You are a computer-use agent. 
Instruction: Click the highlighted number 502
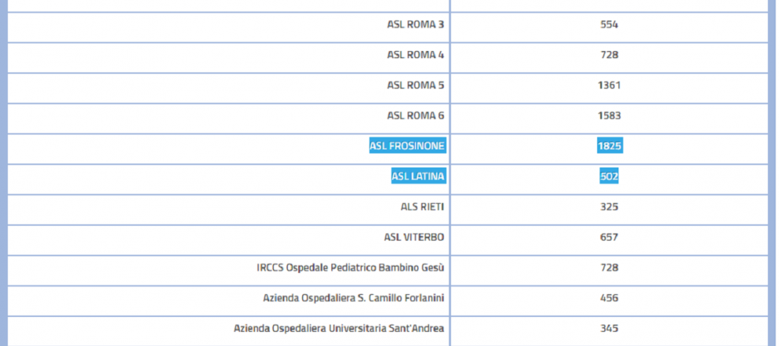click(x=609, y=177)
